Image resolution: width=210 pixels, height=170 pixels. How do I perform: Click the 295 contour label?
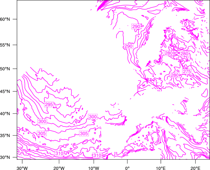(x=49, y=104)
